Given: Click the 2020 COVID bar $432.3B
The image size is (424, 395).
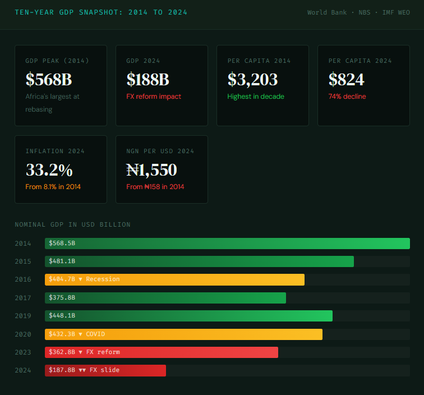Looking at the screenshot, I should pyautogui.click(x=183, y=334).
